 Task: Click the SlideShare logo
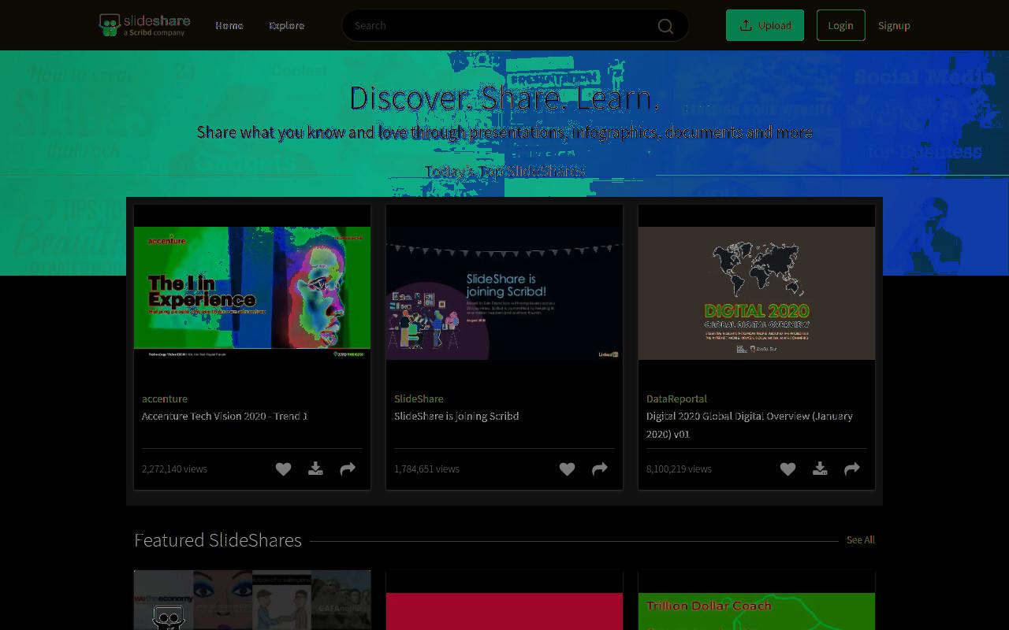[x=144, y=25]
